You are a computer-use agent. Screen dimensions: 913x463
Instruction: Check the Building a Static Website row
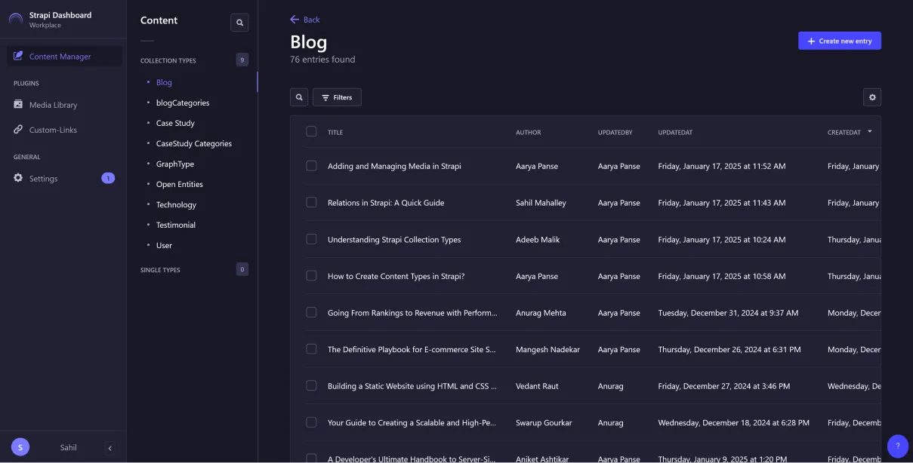(311, 385)
